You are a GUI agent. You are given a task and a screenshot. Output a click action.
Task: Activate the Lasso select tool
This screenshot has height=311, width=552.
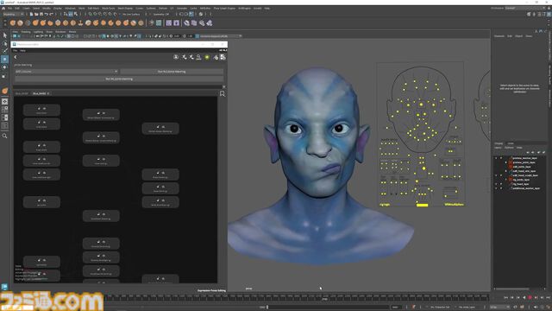[x=5, y=43]
